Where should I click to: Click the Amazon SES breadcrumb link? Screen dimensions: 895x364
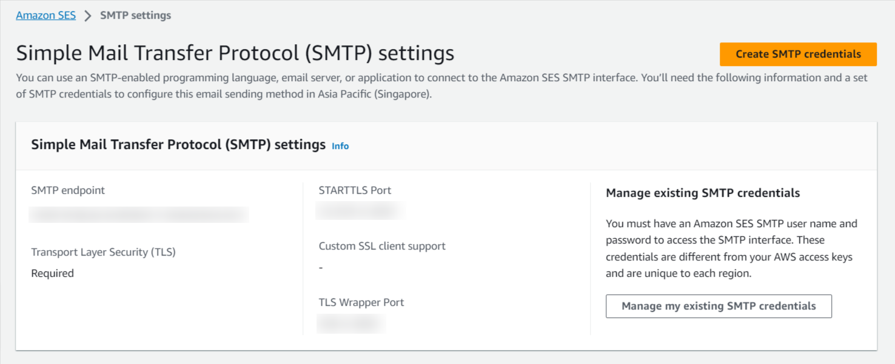point(46,16)
